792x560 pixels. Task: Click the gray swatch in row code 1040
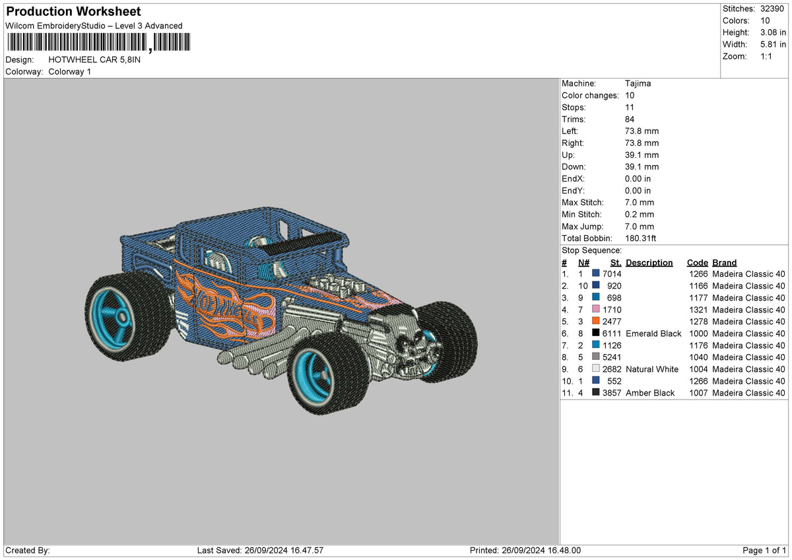596,357
